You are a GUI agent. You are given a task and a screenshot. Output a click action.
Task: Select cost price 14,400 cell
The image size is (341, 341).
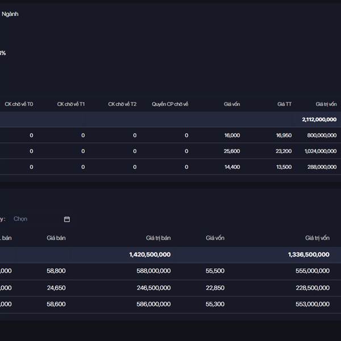[232, 167]
